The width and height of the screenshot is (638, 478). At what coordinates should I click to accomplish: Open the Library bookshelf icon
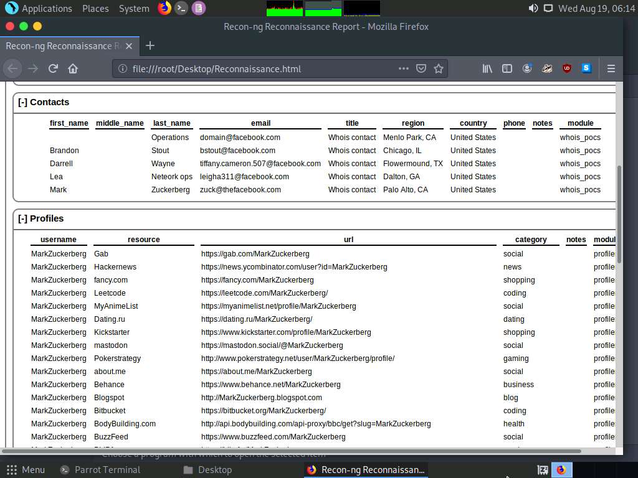(x=487, y=68)
